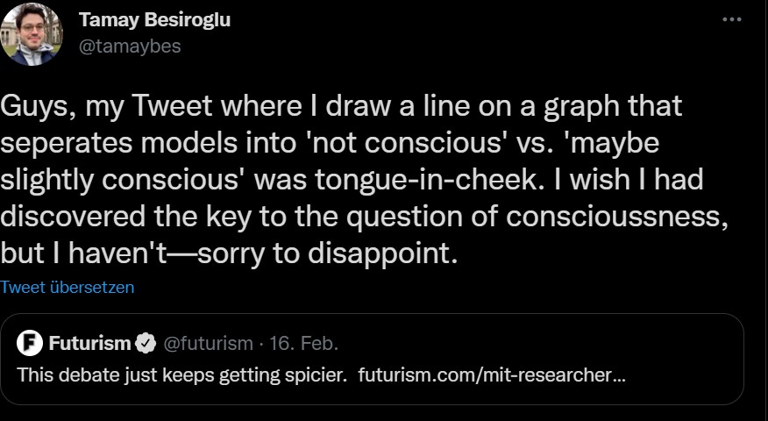Click the Tweet übersetzen link
768x421 pixels.
(x=68, y=287)
